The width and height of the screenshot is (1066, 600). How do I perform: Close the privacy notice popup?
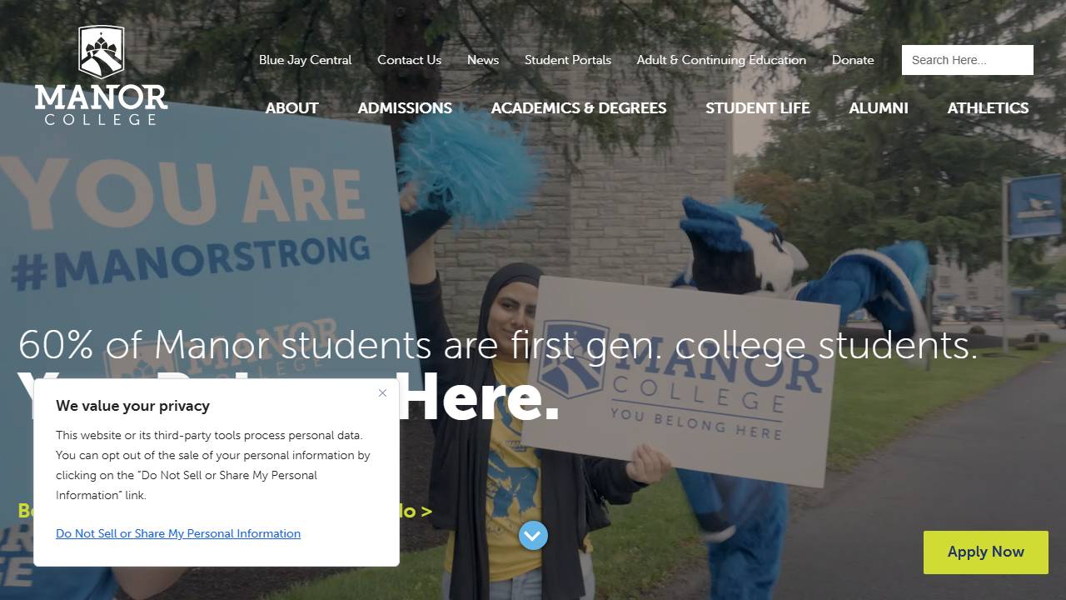pos(382,393)
